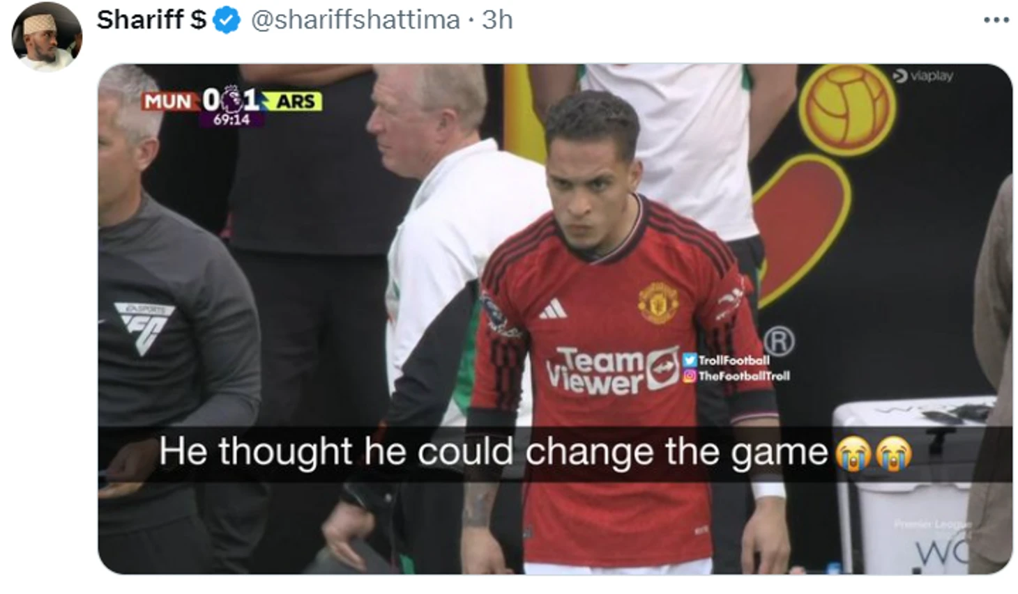The image size is (1018, 594).
Task: Select the ARS team label
Action: (296, 102)
